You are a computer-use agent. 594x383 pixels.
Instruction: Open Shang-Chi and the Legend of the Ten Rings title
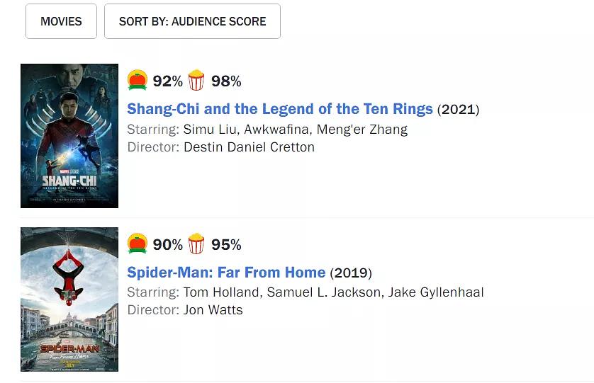pyautogui.click(x=279, y=109)
